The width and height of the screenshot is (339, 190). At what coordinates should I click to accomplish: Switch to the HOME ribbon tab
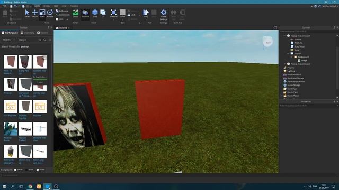37,6
